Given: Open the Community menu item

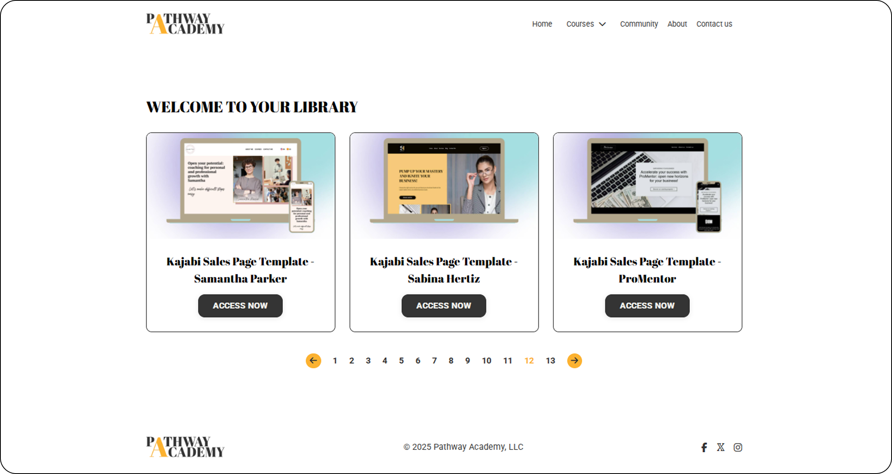Looking at the screenshot, I should click(x=639, y=24).
